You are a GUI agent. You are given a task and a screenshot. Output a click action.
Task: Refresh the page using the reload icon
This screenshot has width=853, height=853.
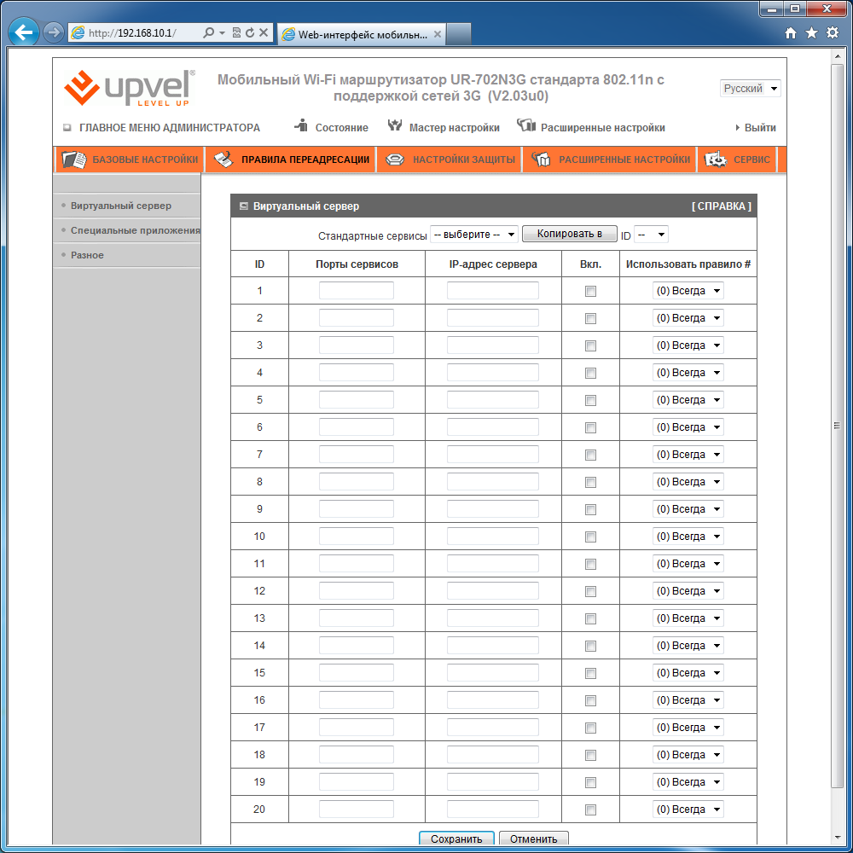(x=250, y=32)
